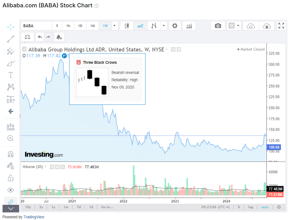Expand the chart style dropdown arrow
The width and height of the screenshot is (290, 220).
pos(163,26)
